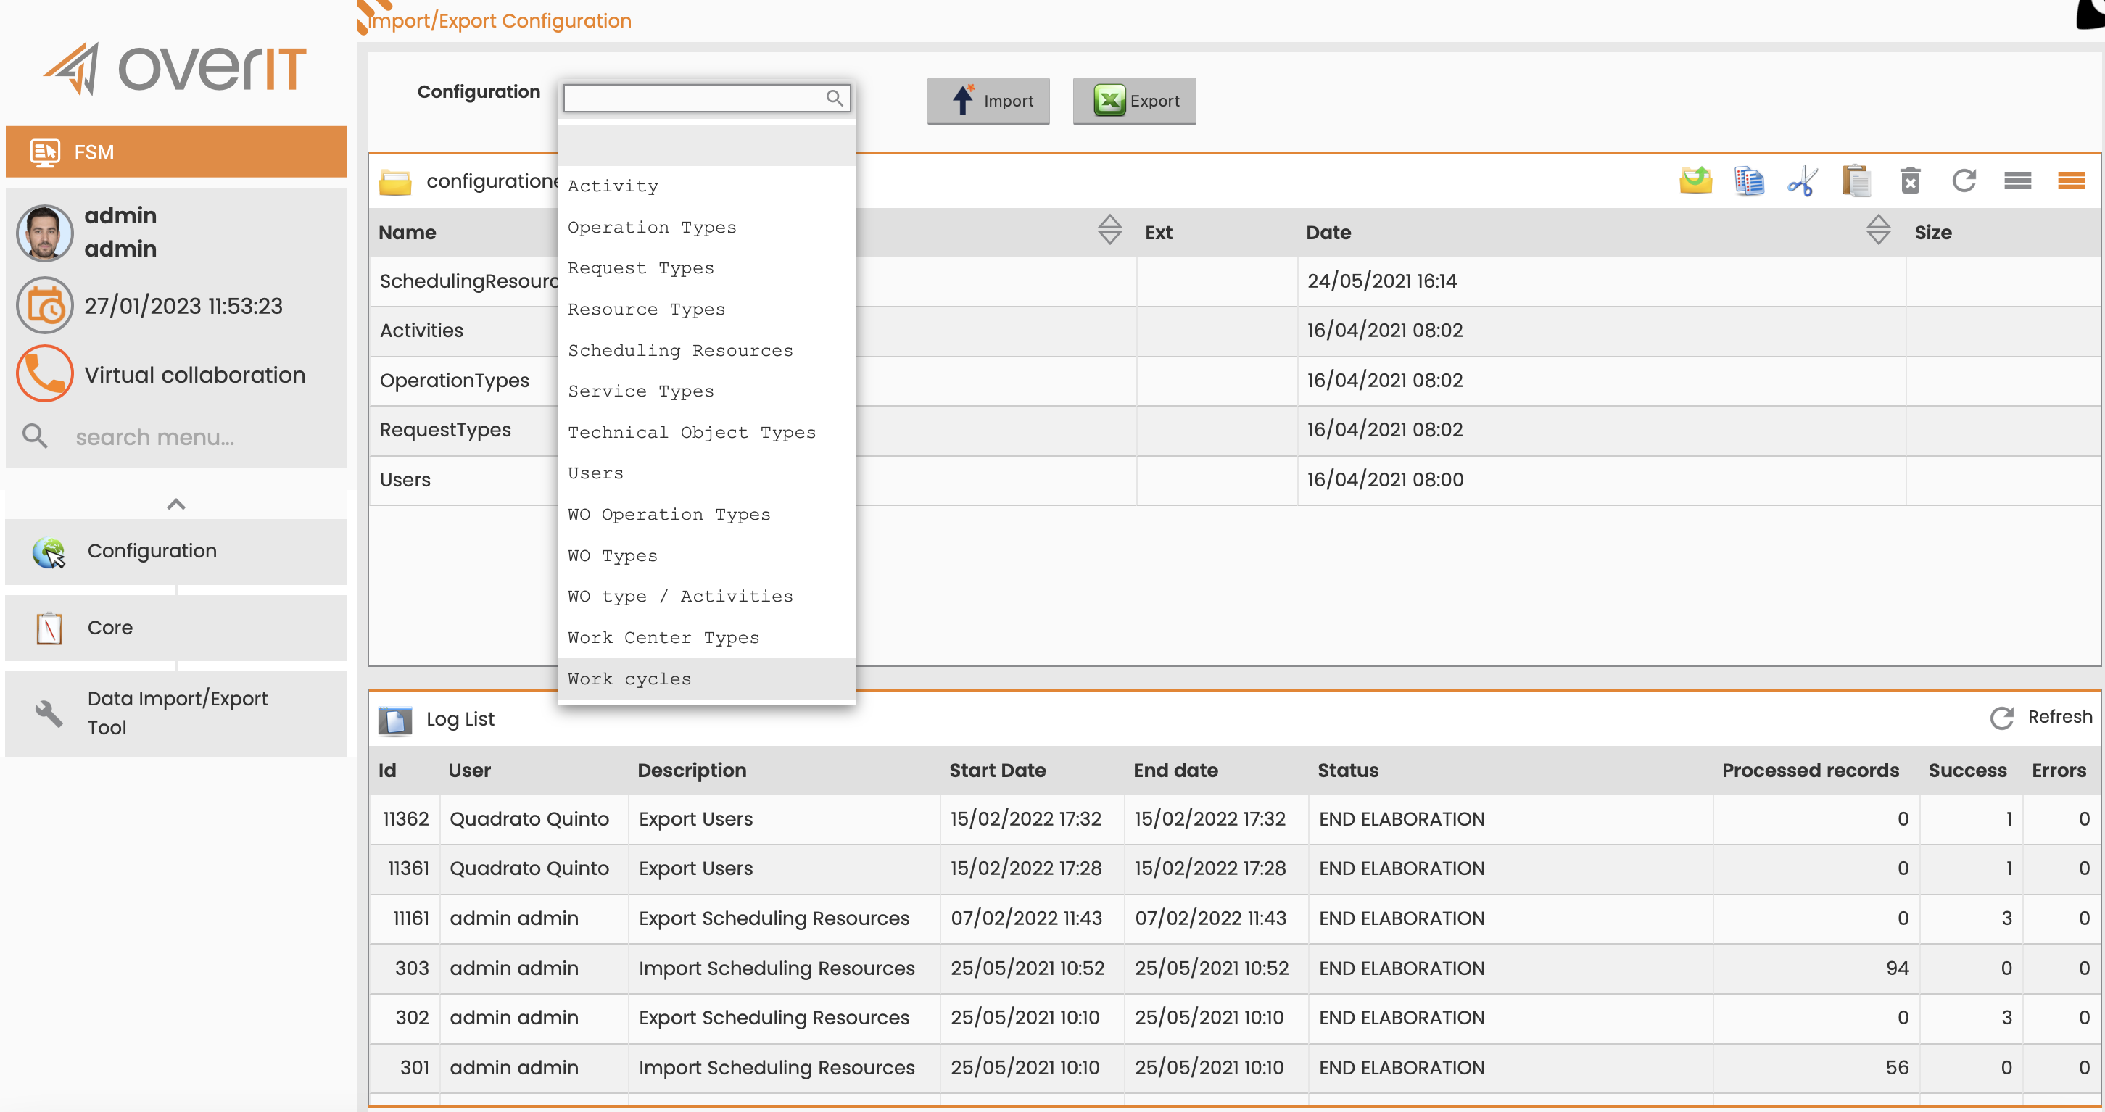Open Data Import/Export Tool menu
The width and height of the screenshot is (2105, 1112).
pyautogui.click(x=175, y=713)
